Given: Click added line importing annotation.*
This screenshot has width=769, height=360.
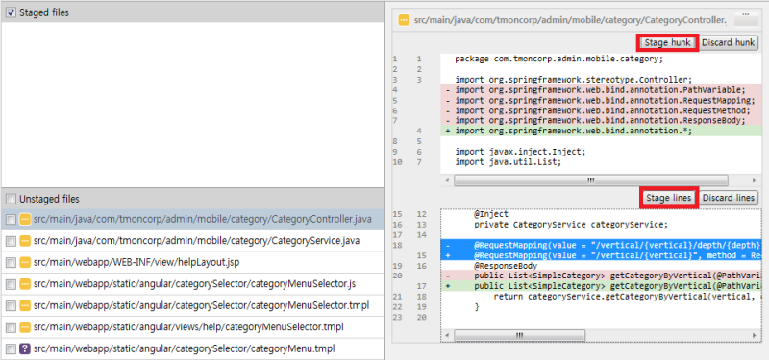Looking at the screenshot, I should point(601,131).
